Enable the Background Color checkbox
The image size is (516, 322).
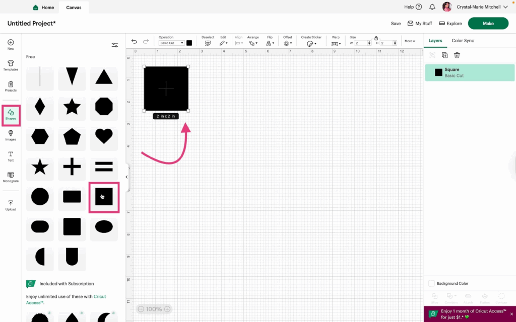[x=431, y=283]
